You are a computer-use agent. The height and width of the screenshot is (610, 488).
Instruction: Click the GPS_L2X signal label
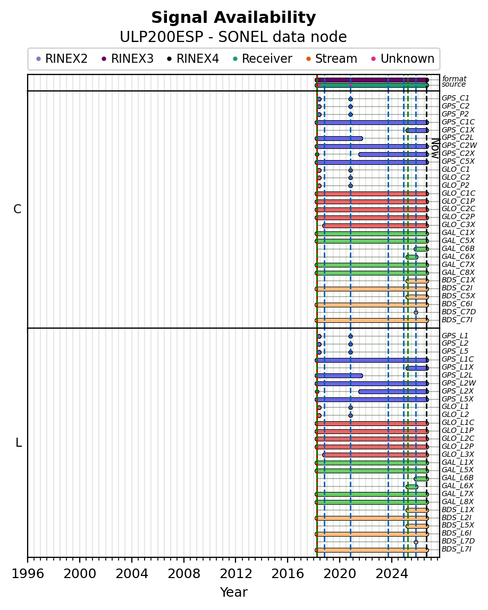458,391
